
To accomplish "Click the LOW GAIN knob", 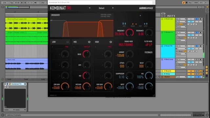I will [65, 87].
